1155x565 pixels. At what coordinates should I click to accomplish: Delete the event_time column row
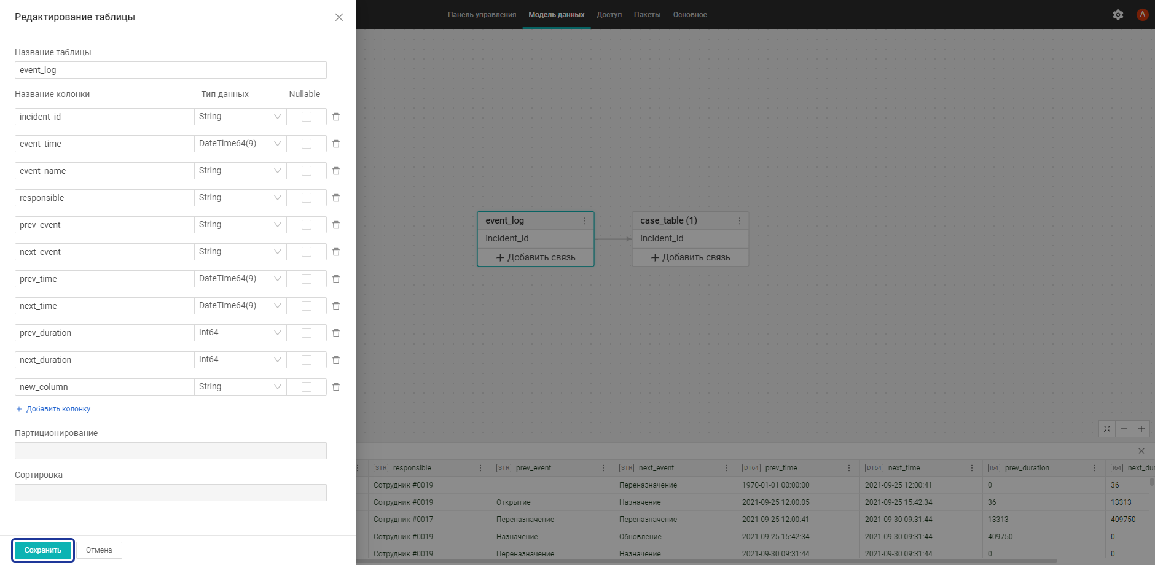[336, 144]
